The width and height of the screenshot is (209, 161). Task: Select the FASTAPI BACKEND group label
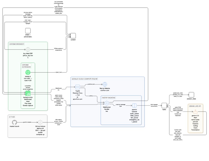[x=109, y=98]
